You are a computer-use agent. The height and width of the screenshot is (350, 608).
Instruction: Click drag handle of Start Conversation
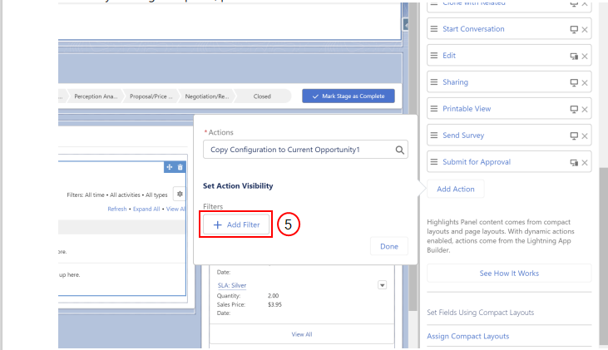(434, 29)
